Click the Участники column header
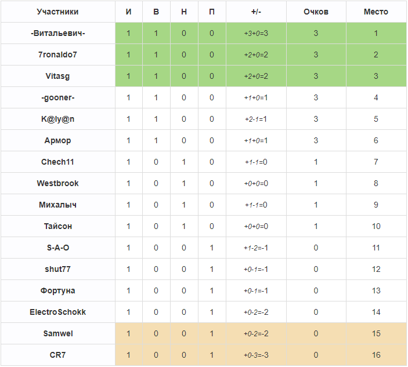408x367 pixels. coord(57,12)
